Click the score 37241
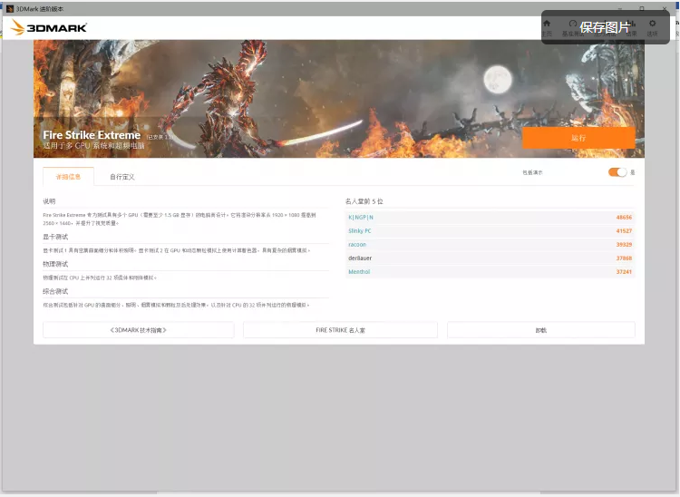 624,272
